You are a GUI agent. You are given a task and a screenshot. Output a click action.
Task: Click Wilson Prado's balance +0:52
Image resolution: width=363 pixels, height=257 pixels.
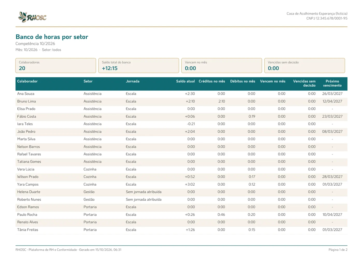[x=190, y=177]
